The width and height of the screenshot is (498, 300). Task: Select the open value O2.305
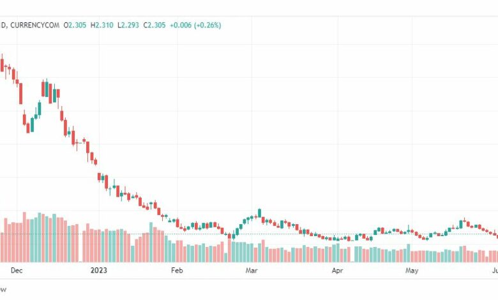75,25
